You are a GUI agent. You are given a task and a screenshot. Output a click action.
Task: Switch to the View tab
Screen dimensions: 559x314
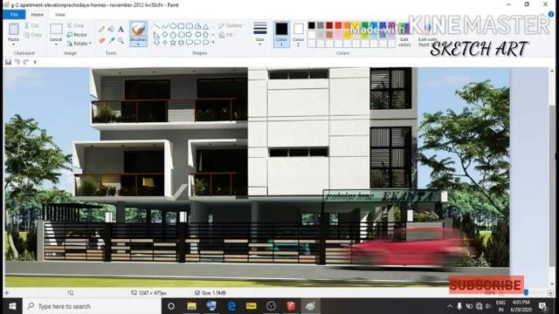[x=60, y=15]
